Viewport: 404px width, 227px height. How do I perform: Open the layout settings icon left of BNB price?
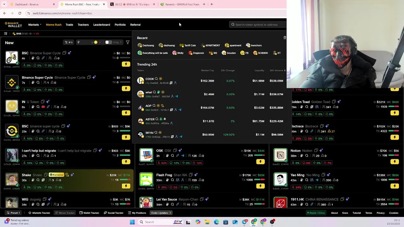tap(5, 33)
